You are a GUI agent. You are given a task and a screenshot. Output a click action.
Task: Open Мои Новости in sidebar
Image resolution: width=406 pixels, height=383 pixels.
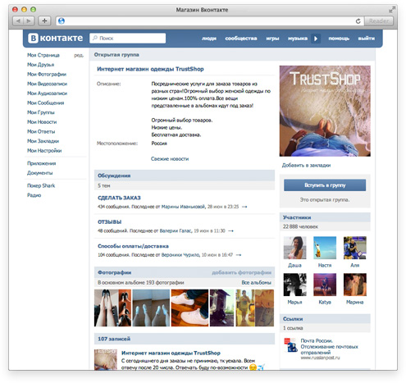pos(42,122)
